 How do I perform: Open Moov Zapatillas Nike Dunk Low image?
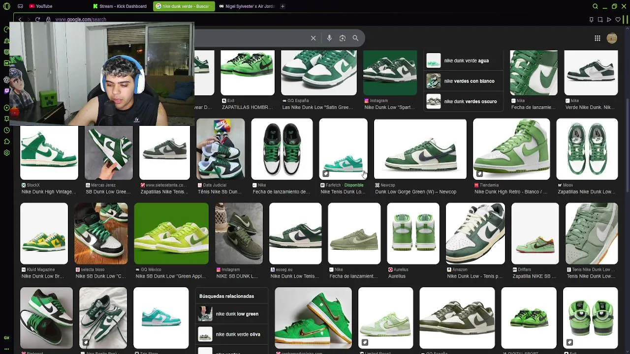(587, 149)
